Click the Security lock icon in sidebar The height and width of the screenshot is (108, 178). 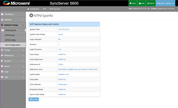click(x=2, y=61)
